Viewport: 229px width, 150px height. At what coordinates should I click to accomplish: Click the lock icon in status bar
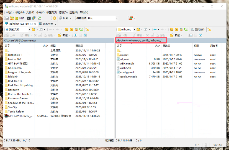point(206,145)
